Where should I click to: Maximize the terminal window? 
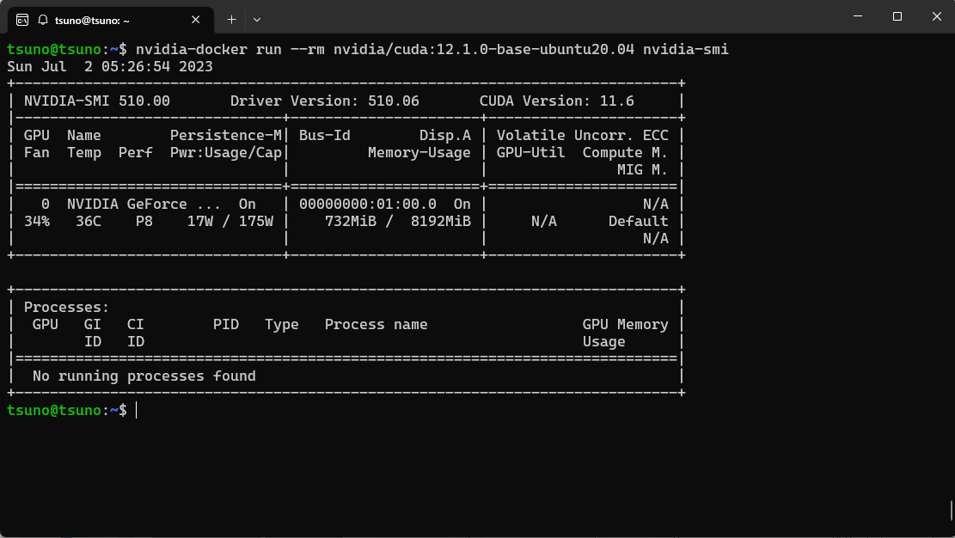click(x=897, y=16)
